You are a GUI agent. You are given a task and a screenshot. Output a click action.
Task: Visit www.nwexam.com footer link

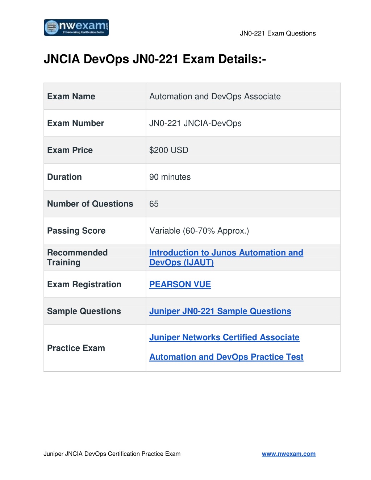point(289,454)
